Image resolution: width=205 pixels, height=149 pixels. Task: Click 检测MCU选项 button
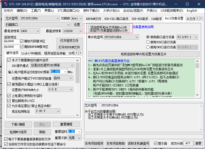[18, 132]
